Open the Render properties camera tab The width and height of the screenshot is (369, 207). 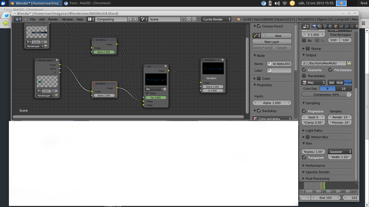coord(314,26)
